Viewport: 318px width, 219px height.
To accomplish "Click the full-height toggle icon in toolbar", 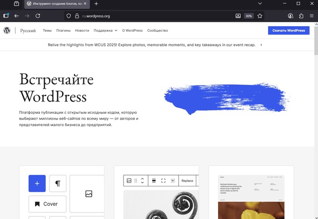I will coord(163,180).
